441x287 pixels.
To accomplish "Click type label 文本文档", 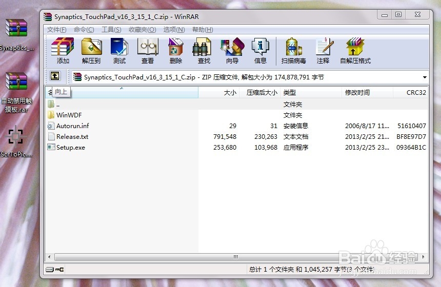I will 295,137.
